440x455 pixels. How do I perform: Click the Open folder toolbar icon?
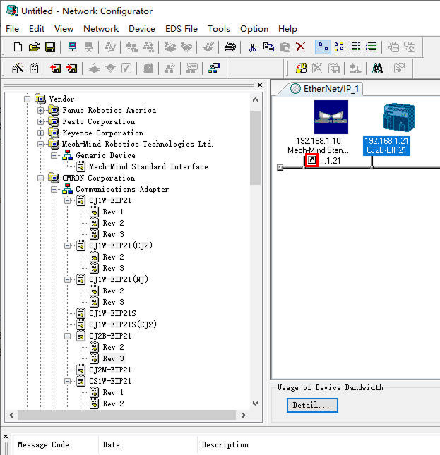coord(34,47)
